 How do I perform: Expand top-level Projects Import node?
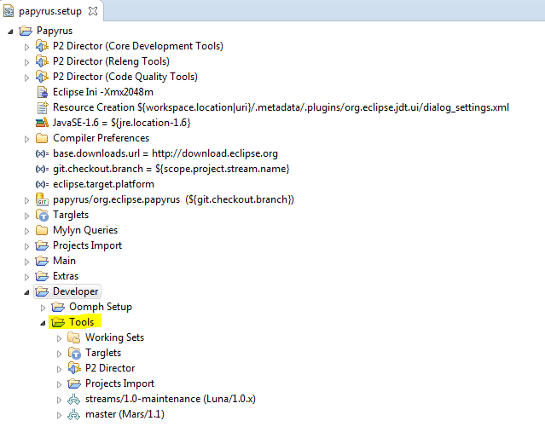[x=26, y=246]
